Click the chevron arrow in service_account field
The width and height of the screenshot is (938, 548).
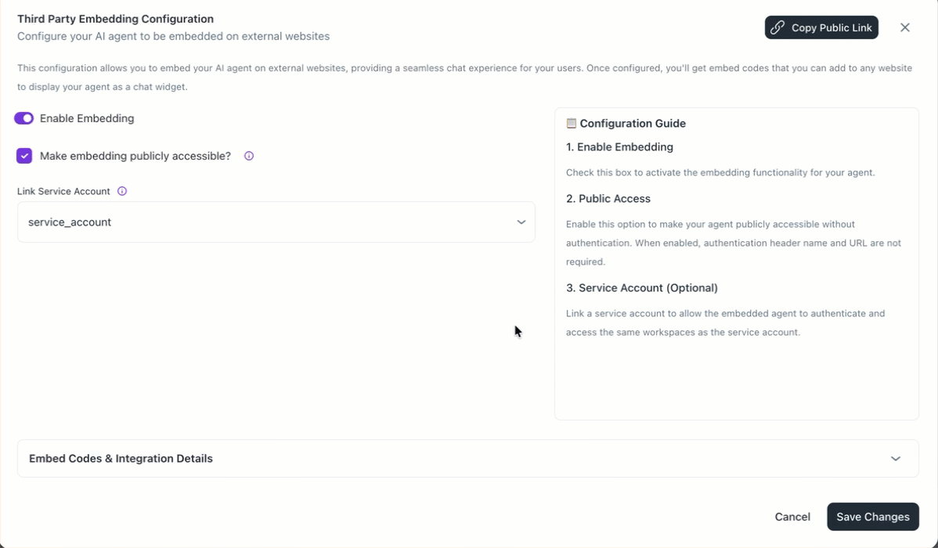tap(521, 222)
